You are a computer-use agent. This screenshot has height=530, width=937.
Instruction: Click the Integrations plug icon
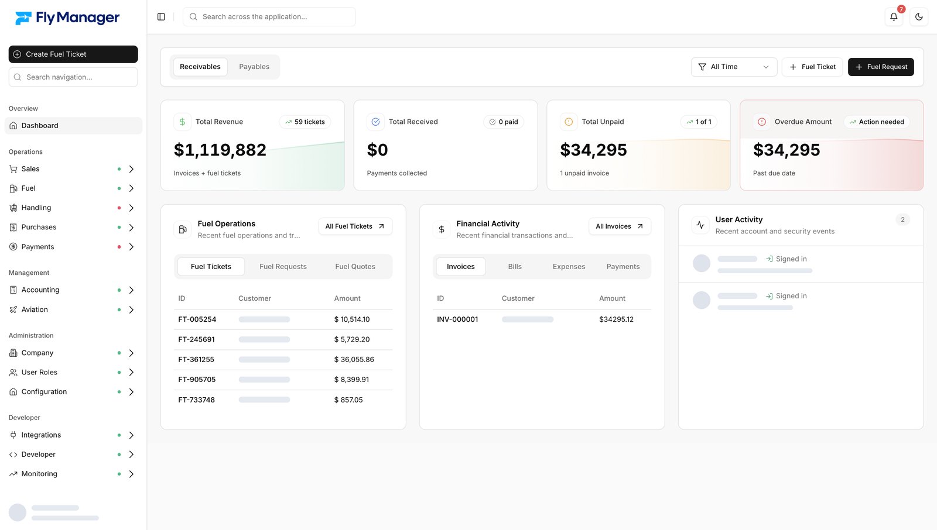(x=13, y=435)
